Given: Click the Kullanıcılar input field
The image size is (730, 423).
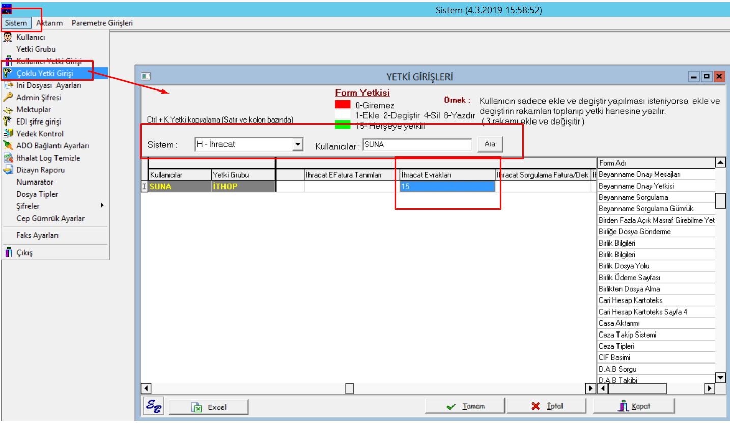Looking at the screenshot, I should tap(417, 145).
